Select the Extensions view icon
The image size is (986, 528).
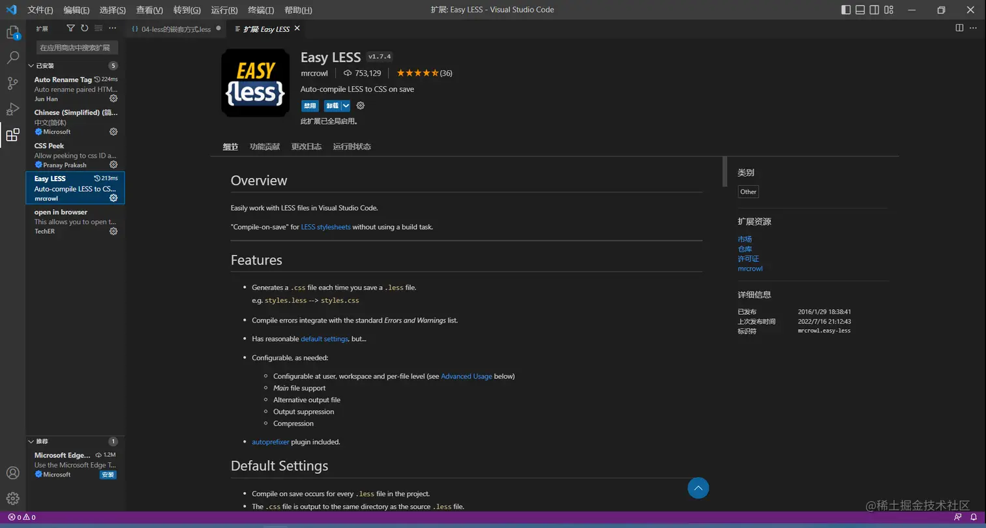(x=12, y=135)
